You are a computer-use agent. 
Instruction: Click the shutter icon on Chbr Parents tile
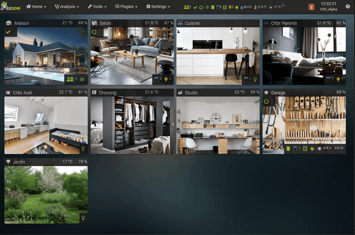tap(329, 79)
